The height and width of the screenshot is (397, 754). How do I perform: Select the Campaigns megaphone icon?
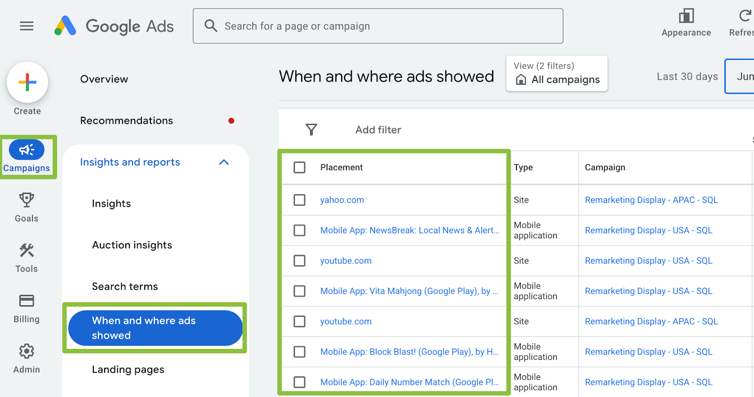click(27, 150)
